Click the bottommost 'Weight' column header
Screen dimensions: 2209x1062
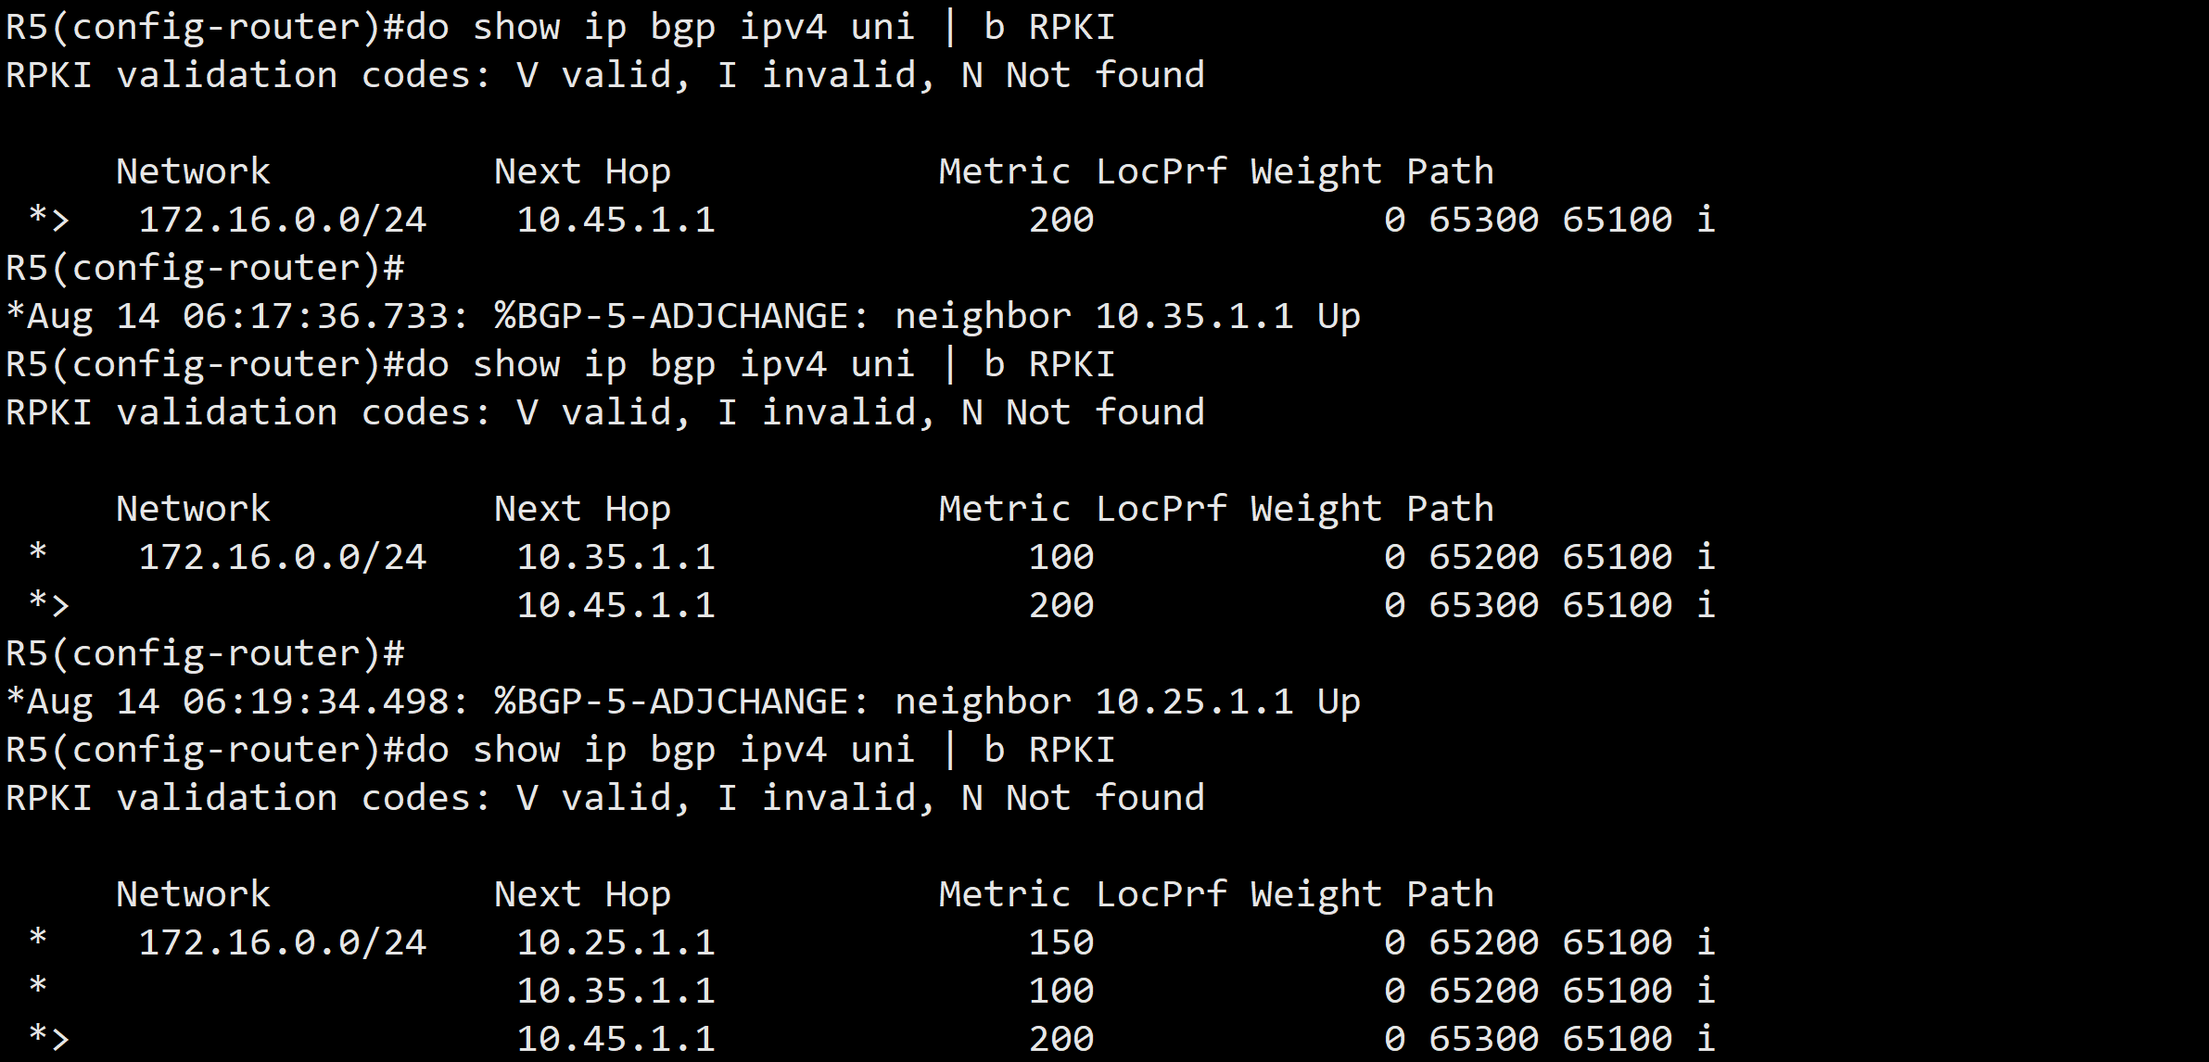(1315, 895)
